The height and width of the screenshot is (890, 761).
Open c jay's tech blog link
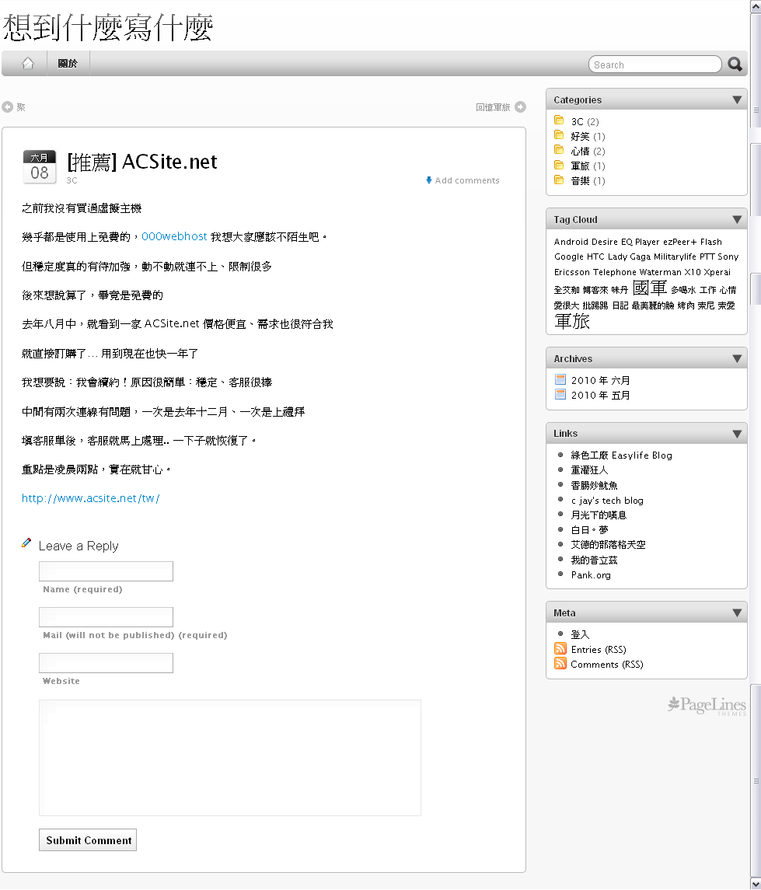click(607, 500)
